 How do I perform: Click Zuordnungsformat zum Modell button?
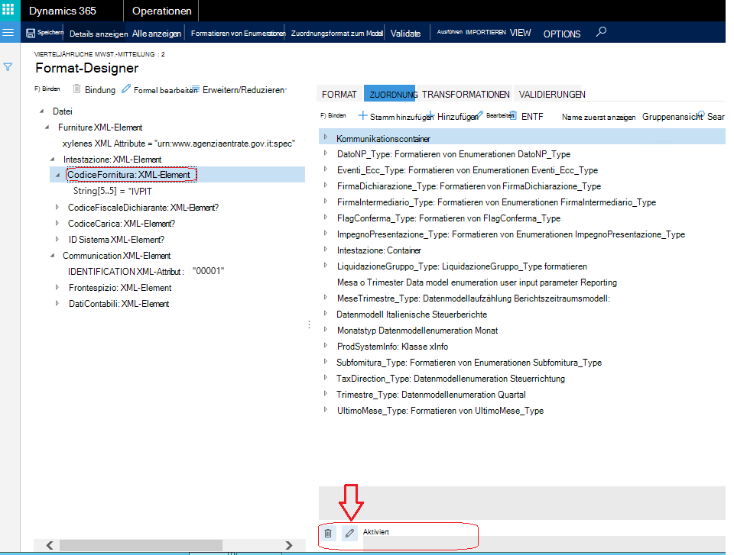coord(336,33)
